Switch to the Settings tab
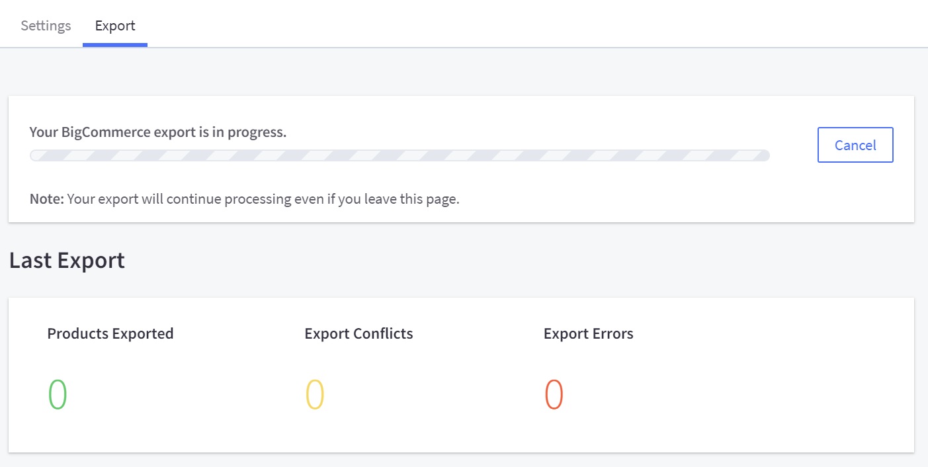Image resolution: width=928 pixels, height=467 pixels. coord(46,26)
